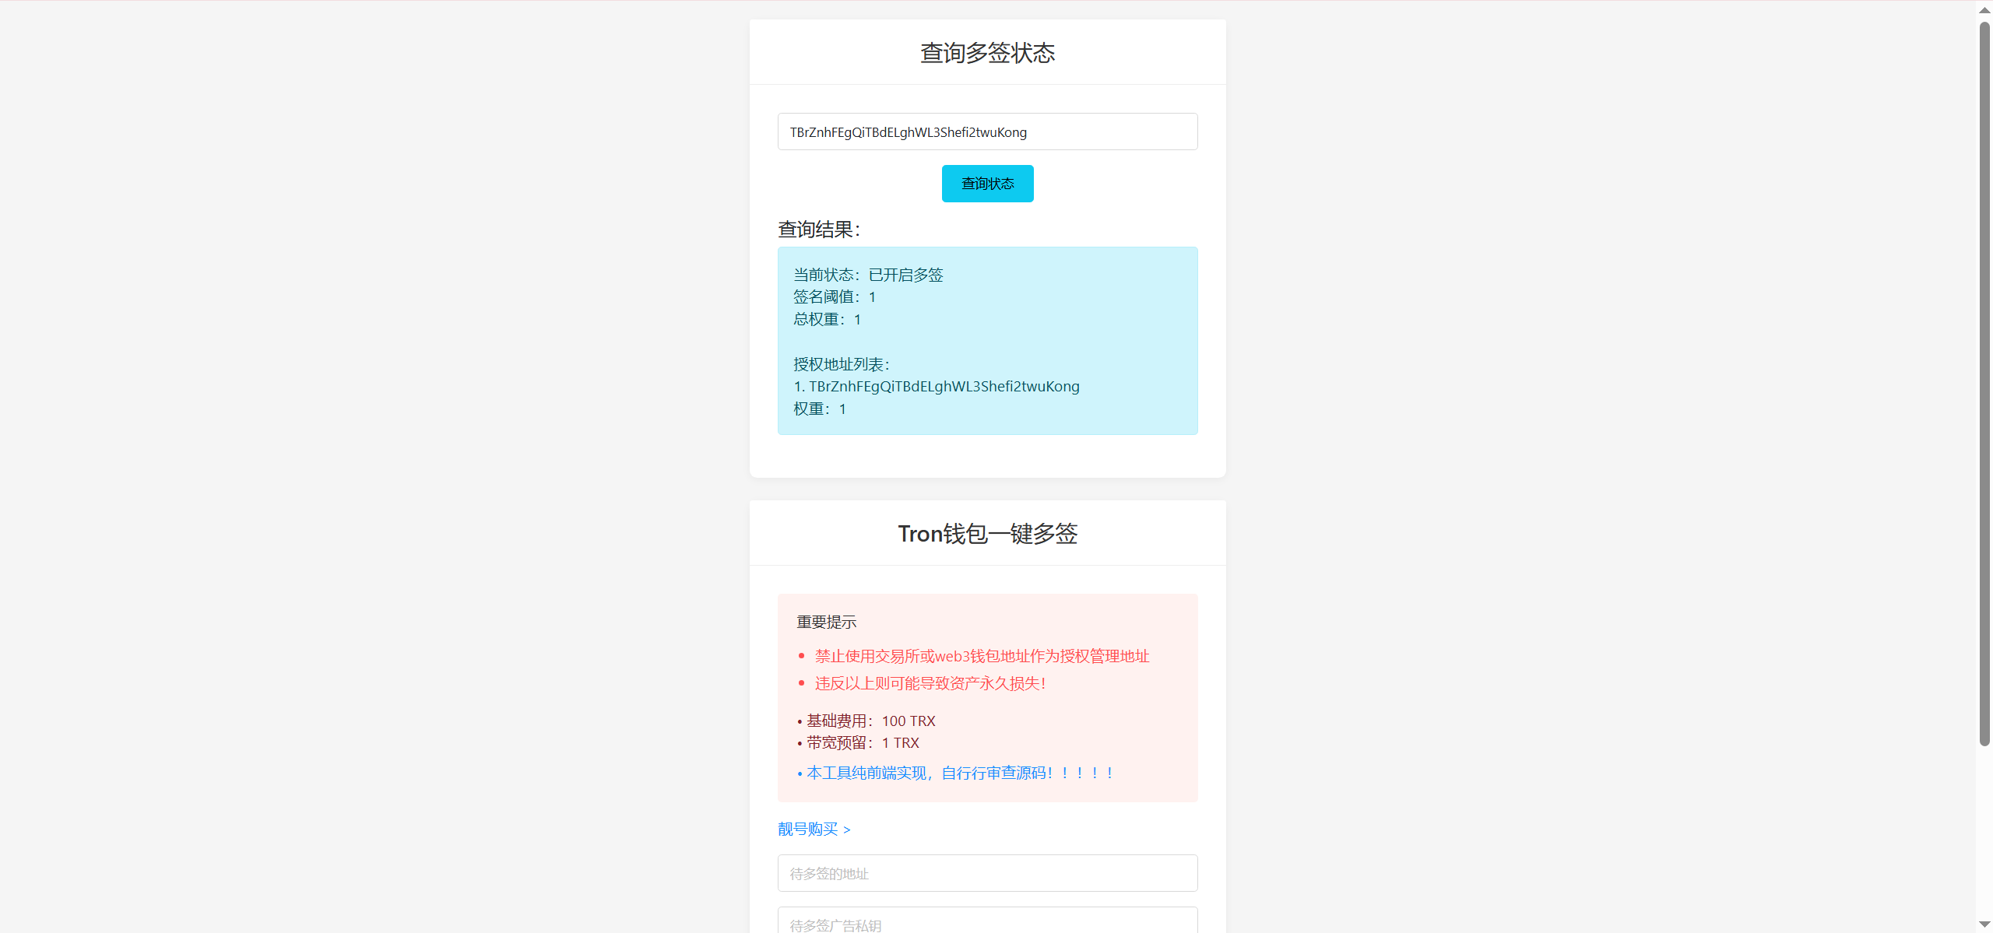
Task: Select the 签名阈值：1 line
Action: (x=835, y=297)
